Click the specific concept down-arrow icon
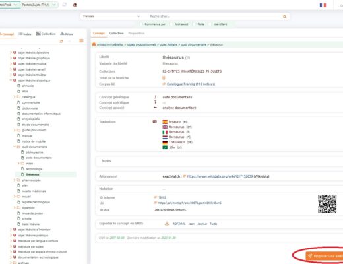343x264 pixels. click(156, 102)
